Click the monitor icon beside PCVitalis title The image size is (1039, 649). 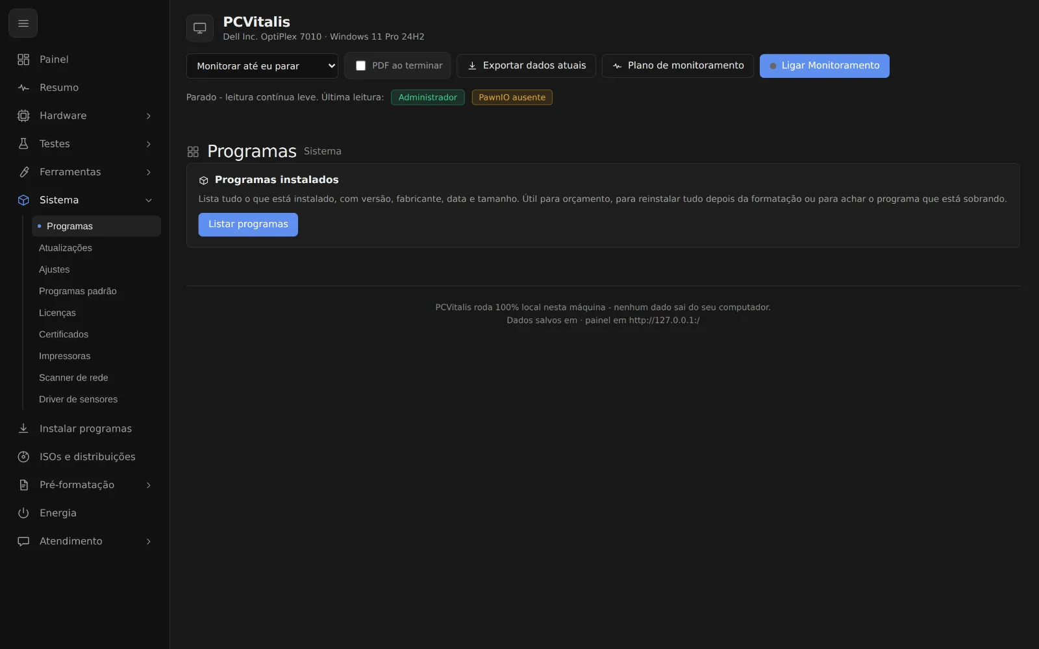(200, 28)
